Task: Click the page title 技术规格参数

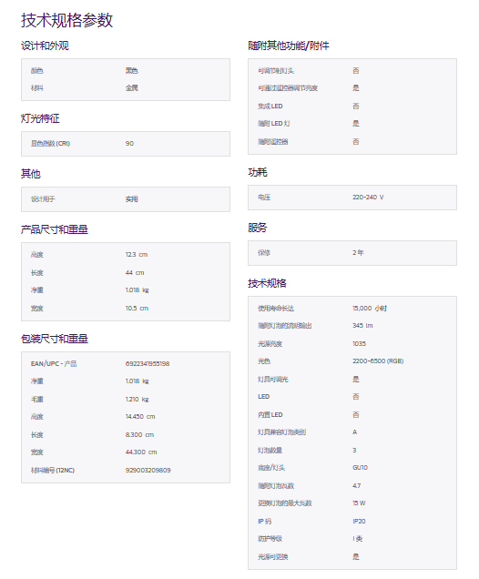Action: point(66,20)
